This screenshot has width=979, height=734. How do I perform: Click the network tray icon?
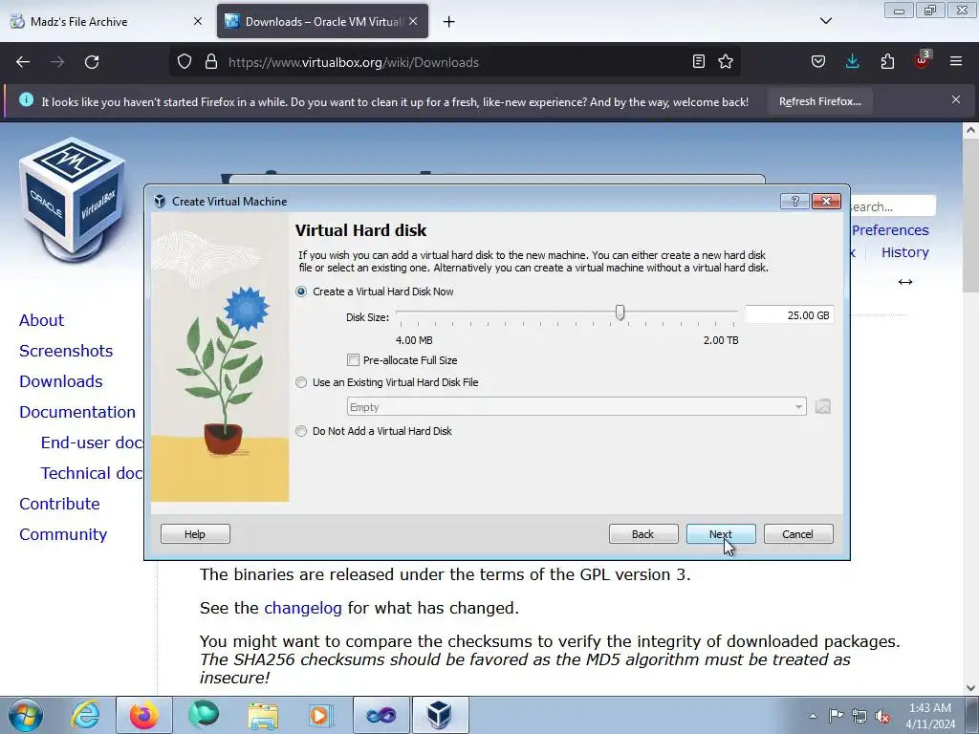point(859,716)
